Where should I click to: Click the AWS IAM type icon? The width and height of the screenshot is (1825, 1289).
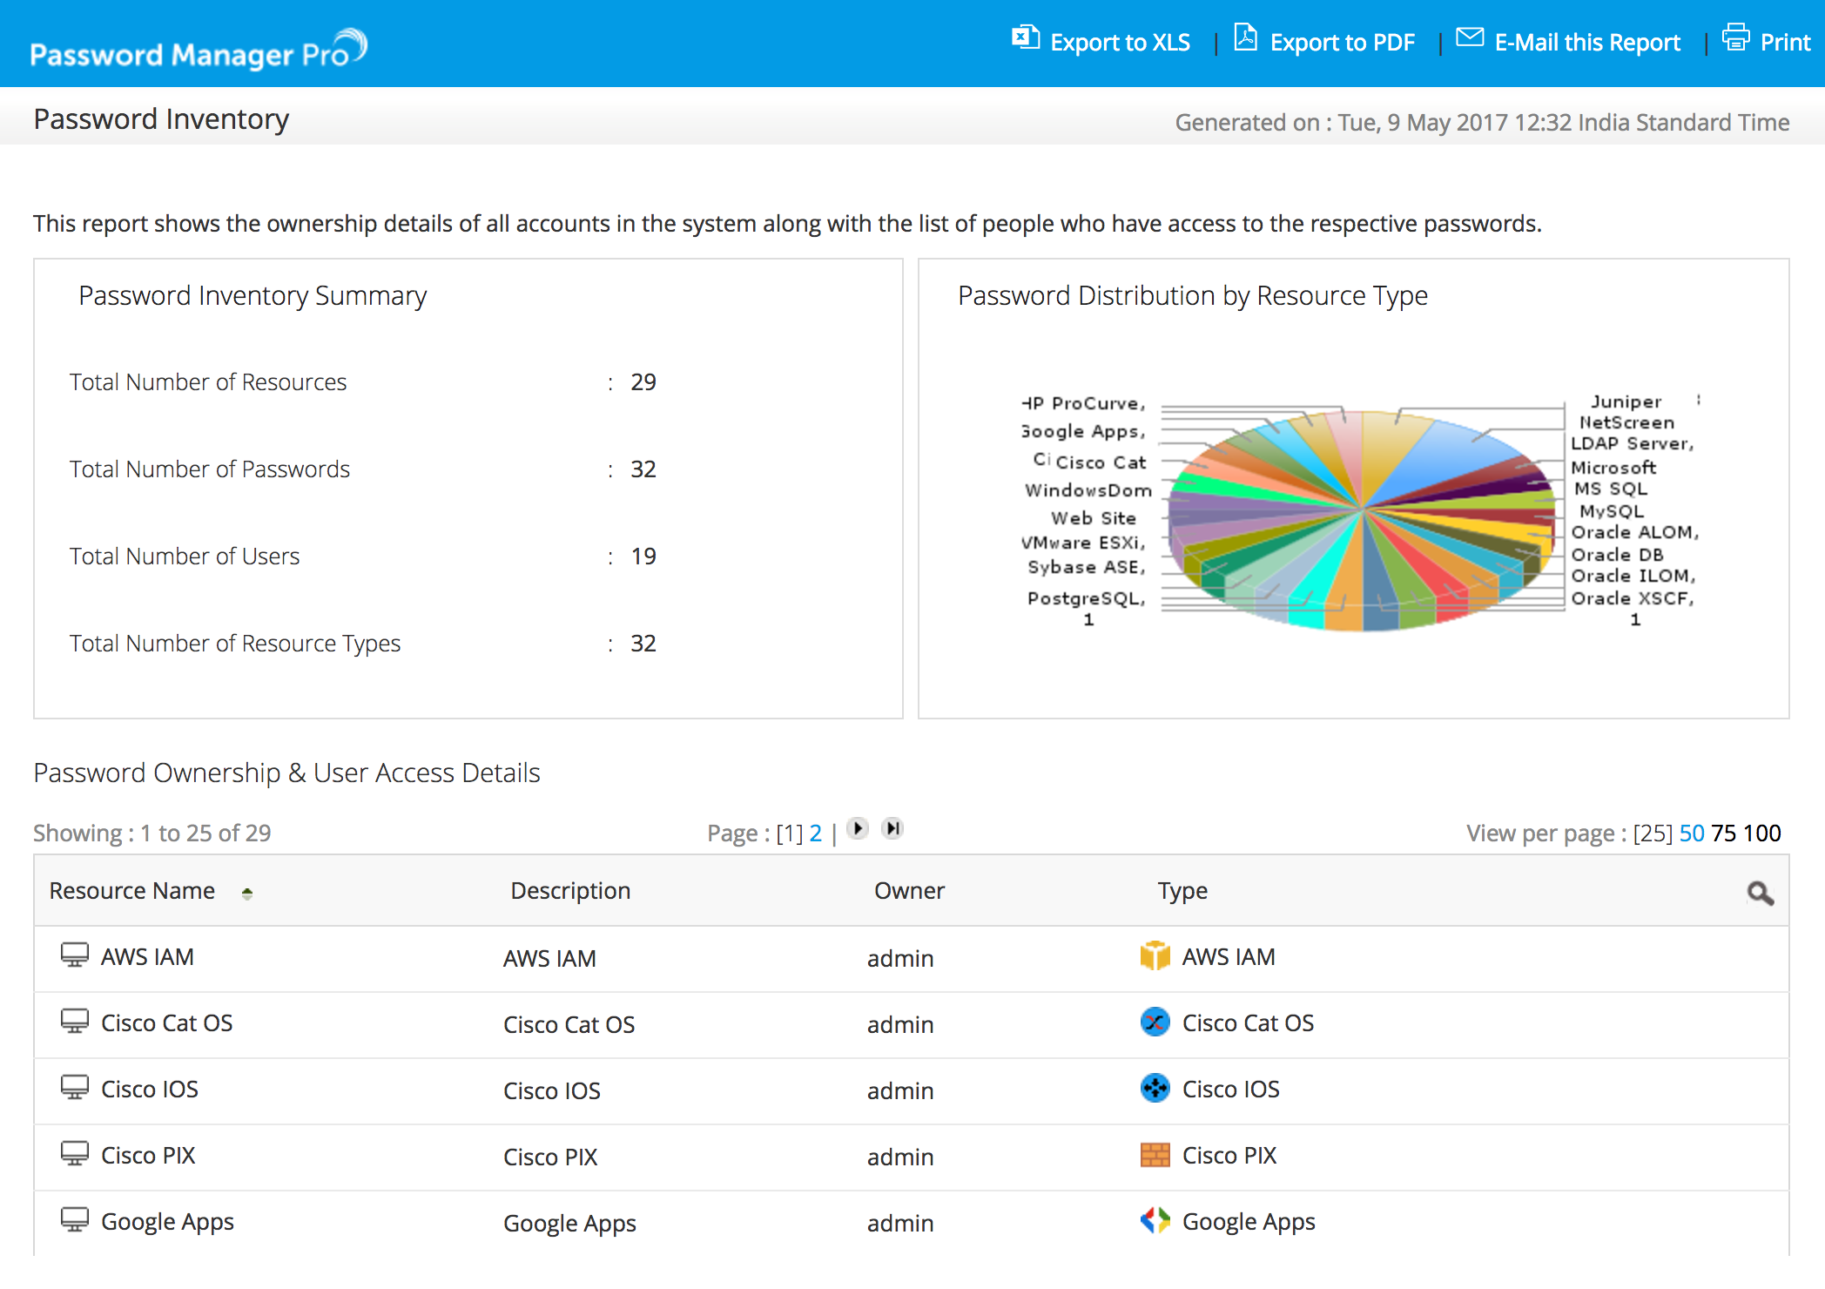click(1155, 956)
